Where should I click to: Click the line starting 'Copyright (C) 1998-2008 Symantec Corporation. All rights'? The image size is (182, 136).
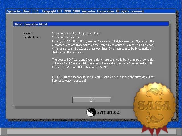pyautogui.click(x=103, y=41)
